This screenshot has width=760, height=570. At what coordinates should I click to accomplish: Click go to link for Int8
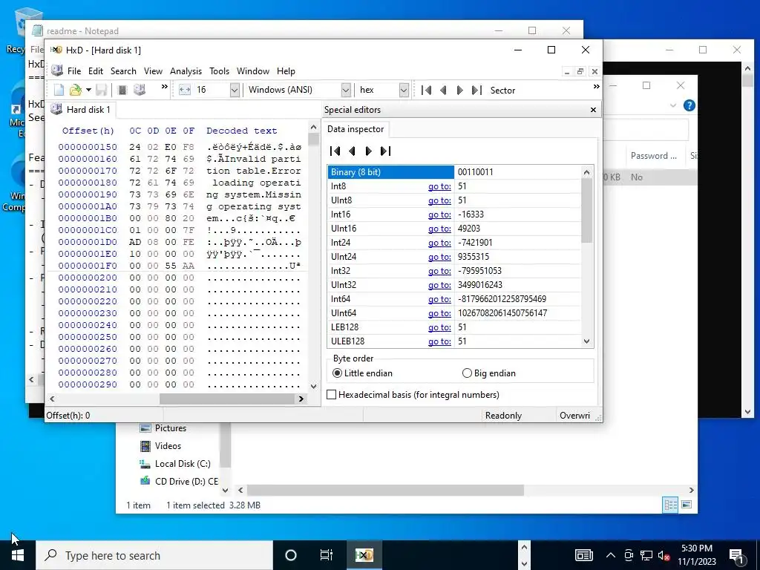(439, 186)
